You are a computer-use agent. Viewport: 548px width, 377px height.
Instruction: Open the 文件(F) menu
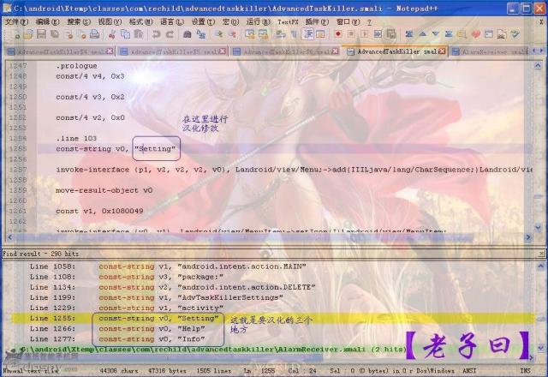(16, 21)
